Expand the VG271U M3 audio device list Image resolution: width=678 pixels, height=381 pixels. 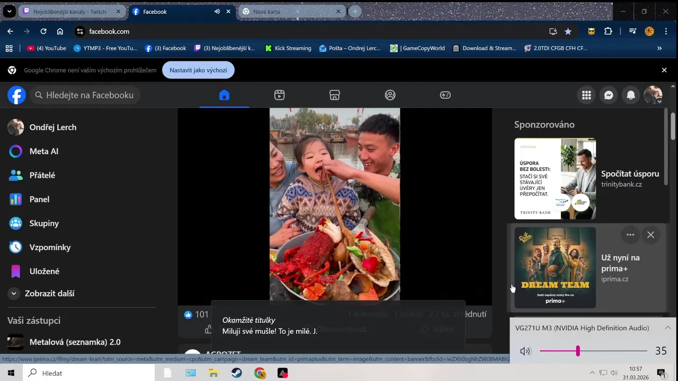667,328
